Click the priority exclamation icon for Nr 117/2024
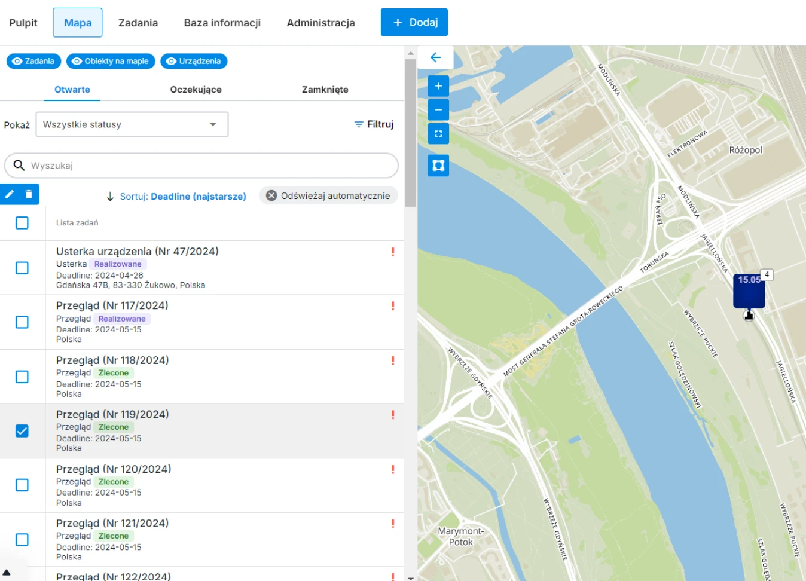 393,306
